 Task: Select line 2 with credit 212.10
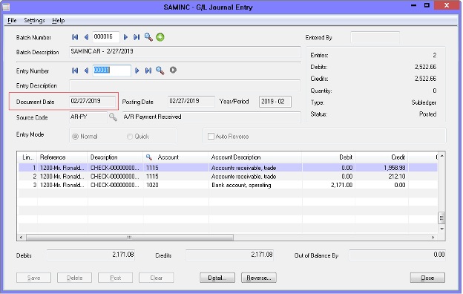pos(228,177)
